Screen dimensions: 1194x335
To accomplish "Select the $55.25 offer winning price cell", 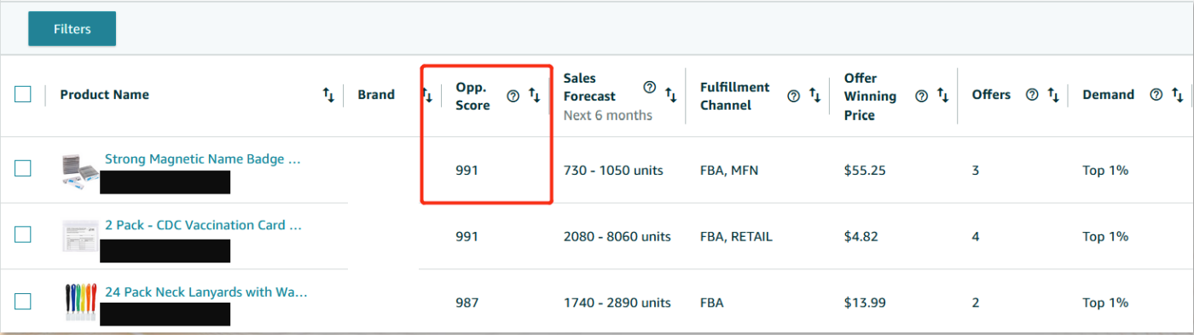I will click(865, 170).
